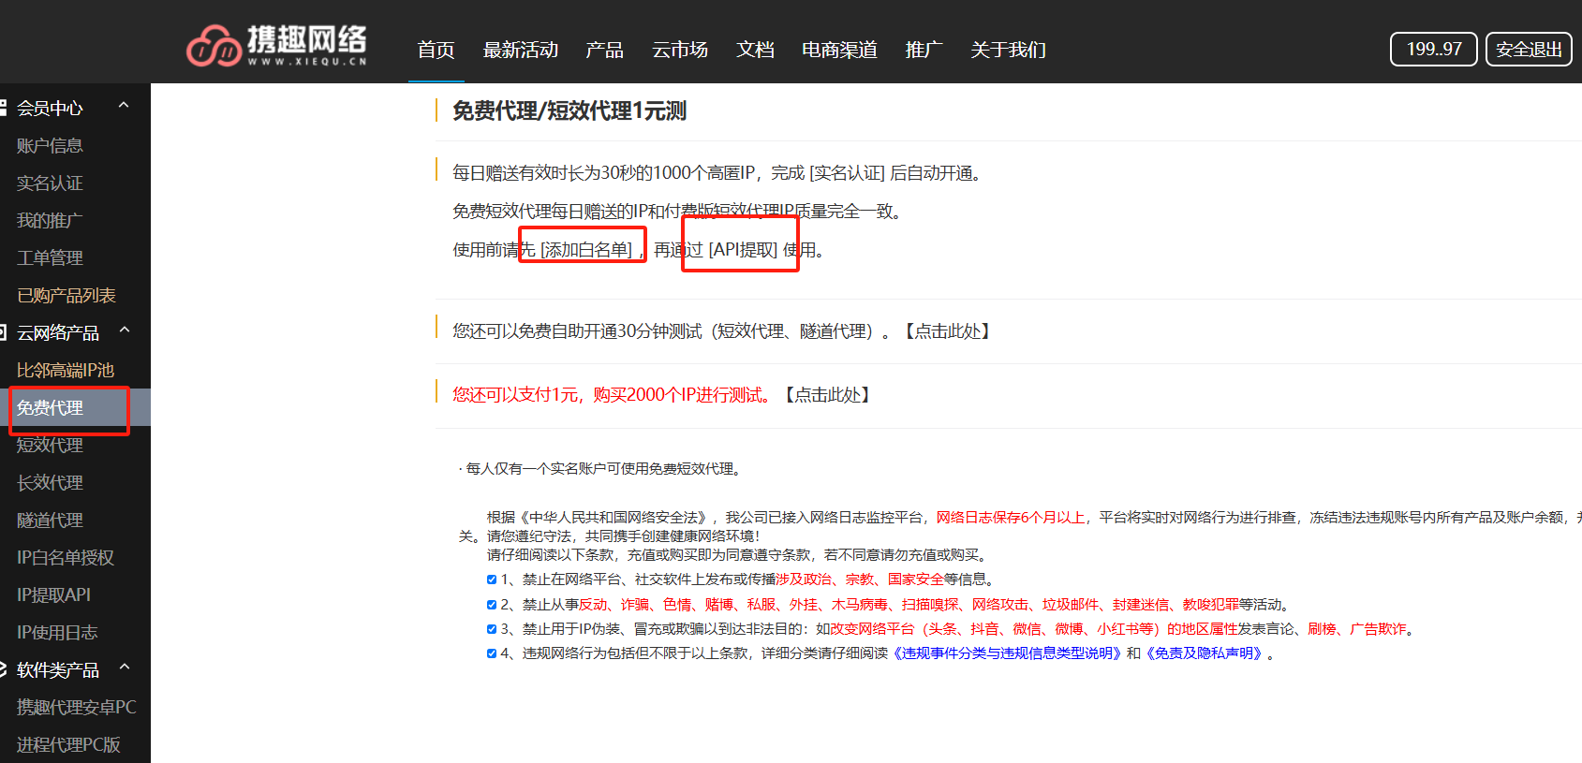The width and height of the screenshot is (1582, 763).
Task: Open 携趣代理安卓PC in sidebar
Action: click(76, 707)
